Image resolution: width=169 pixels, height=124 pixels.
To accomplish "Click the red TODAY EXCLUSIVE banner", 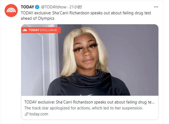I will [x=41, y=30].
